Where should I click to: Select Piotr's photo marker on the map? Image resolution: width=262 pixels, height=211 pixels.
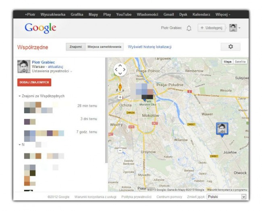(222, 129)
